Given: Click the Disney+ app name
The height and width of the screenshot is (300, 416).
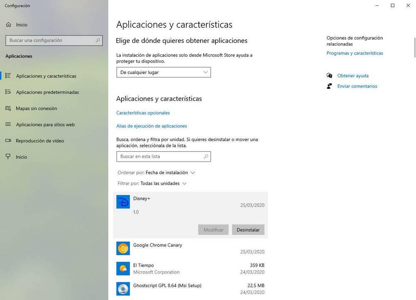Looking at the screenshot, I should coord(141,198).
